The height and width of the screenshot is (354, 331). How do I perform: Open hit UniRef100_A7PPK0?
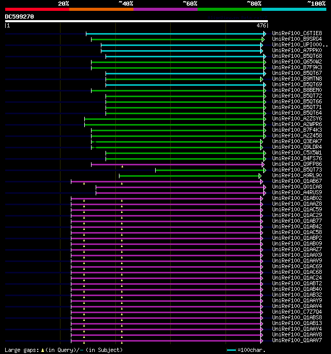[x=297, y=50]
